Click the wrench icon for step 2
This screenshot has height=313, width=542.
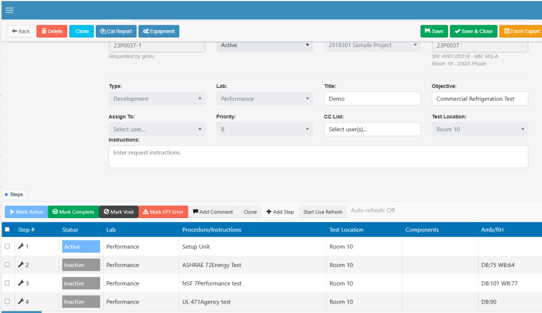(x=21, y=265)
